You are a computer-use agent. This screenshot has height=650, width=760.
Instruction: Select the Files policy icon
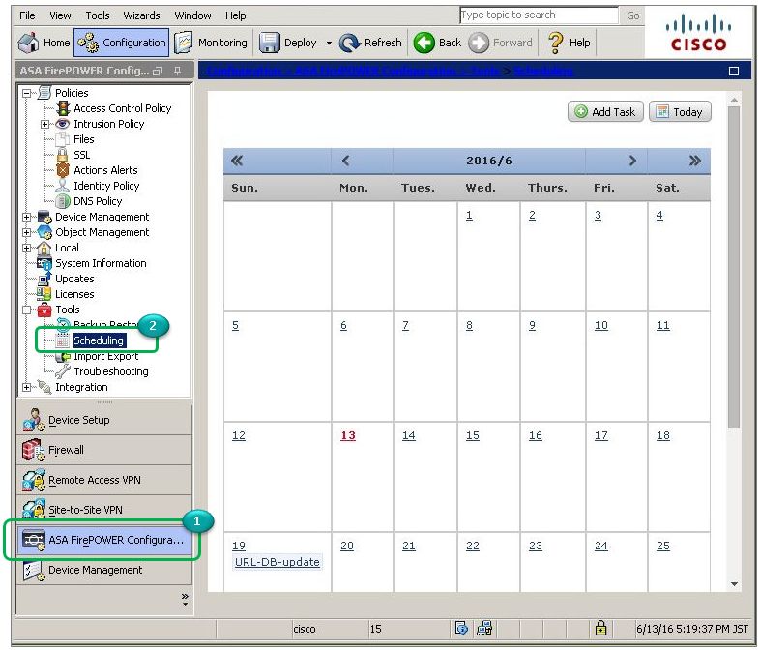[x=63, y=139]
